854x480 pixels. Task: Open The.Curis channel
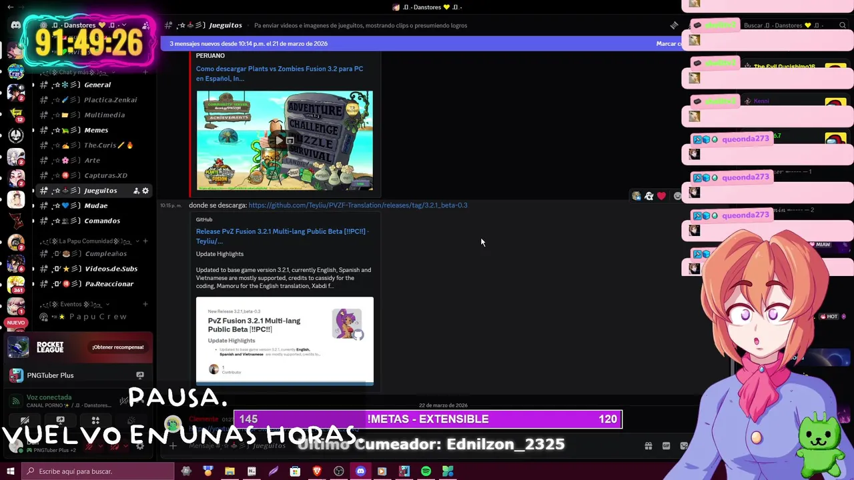(x=93, y=145)
